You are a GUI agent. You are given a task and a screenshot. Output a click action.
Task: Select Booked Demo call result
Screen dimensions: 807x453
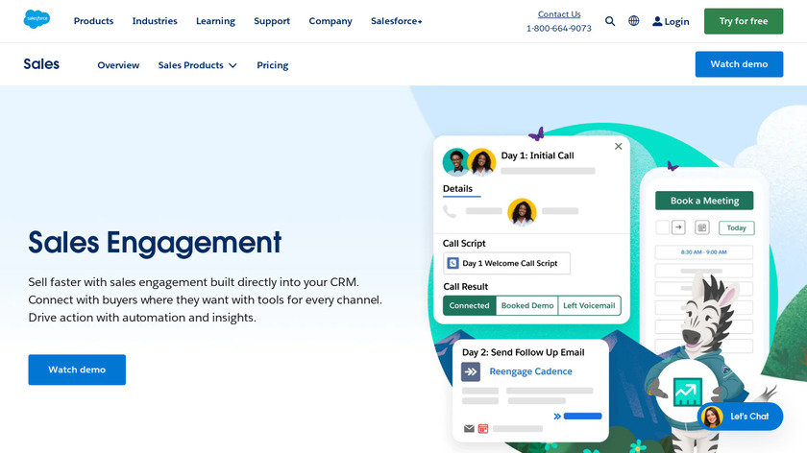pos(527,305)
